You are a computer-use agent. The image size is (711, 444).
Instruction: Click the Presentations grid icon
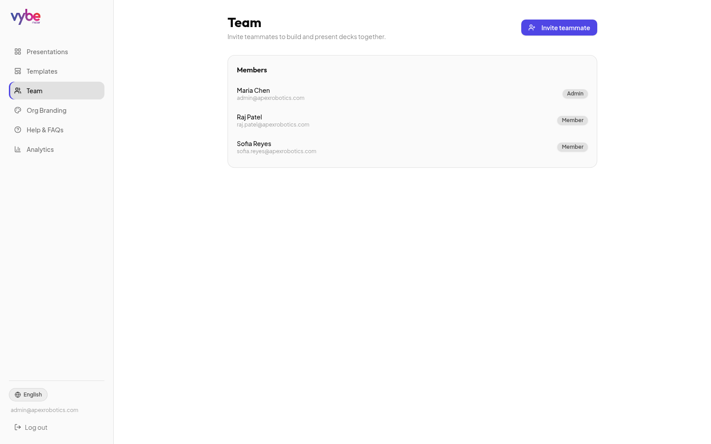click(x=18, y=52)
